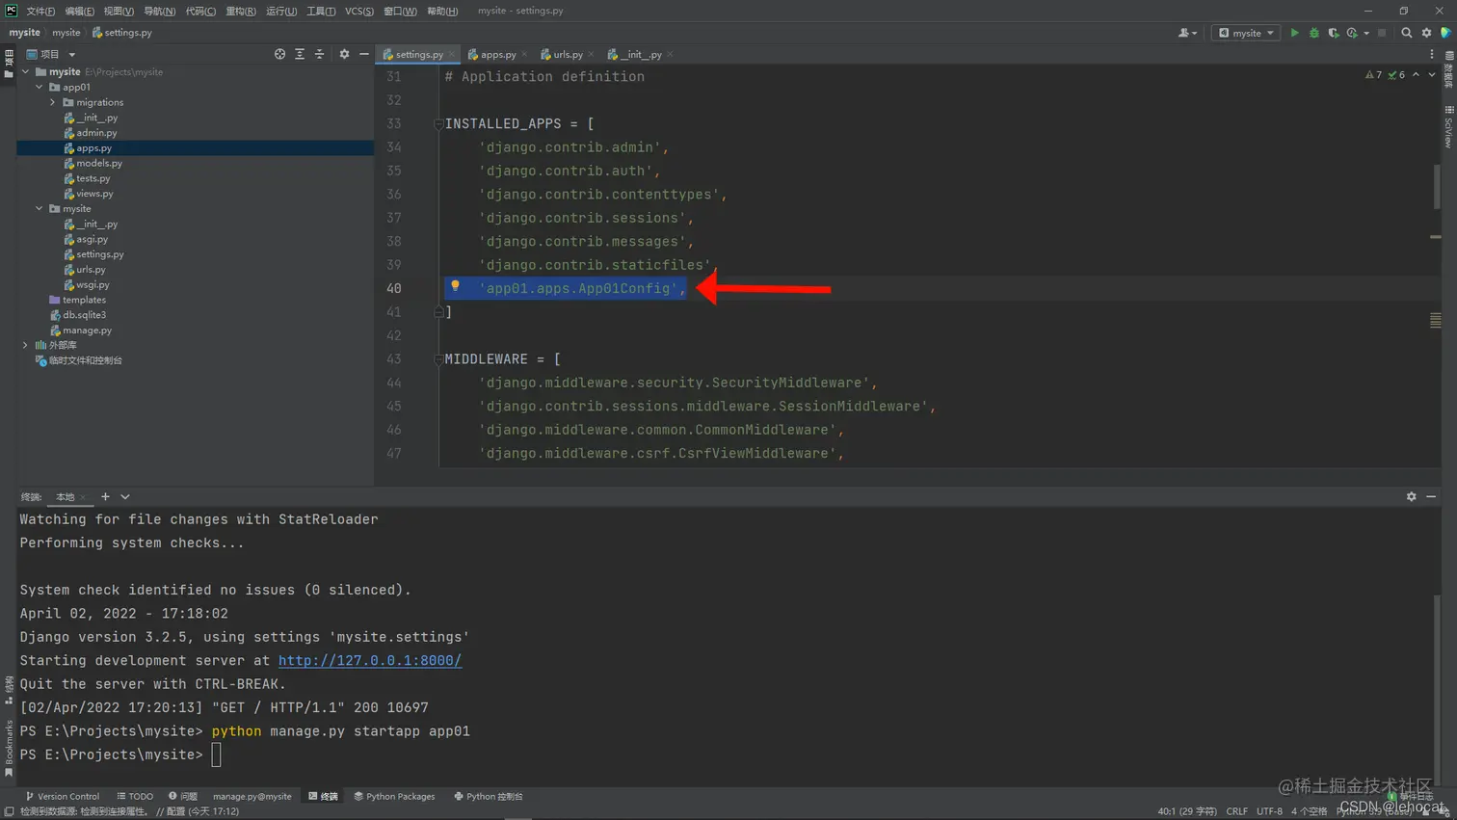Fold the INSTALLED_APPS list at line 33

point(438,123)
